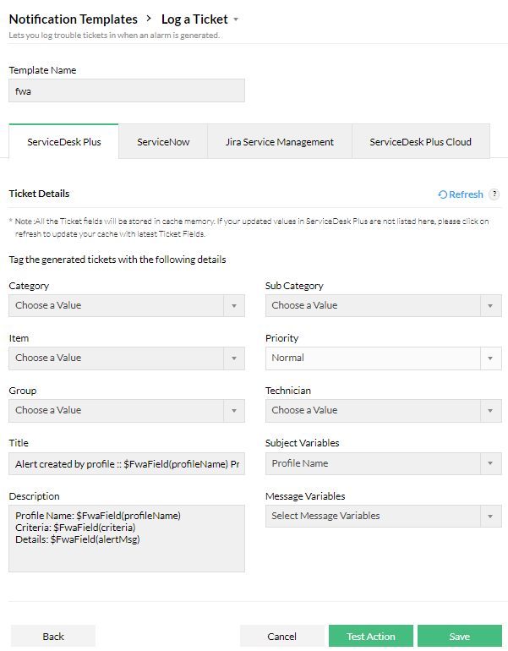Open the Group dropdown
The image size is (508, 651).
pos(127,410)
